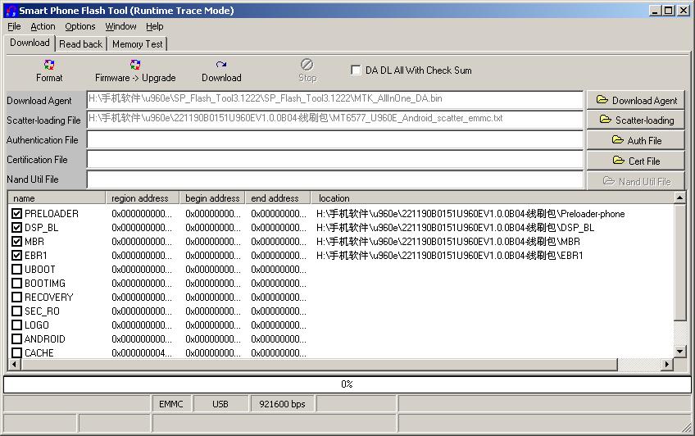
Task: Click the 0% progress bar
Action: [x=347, y=384]
